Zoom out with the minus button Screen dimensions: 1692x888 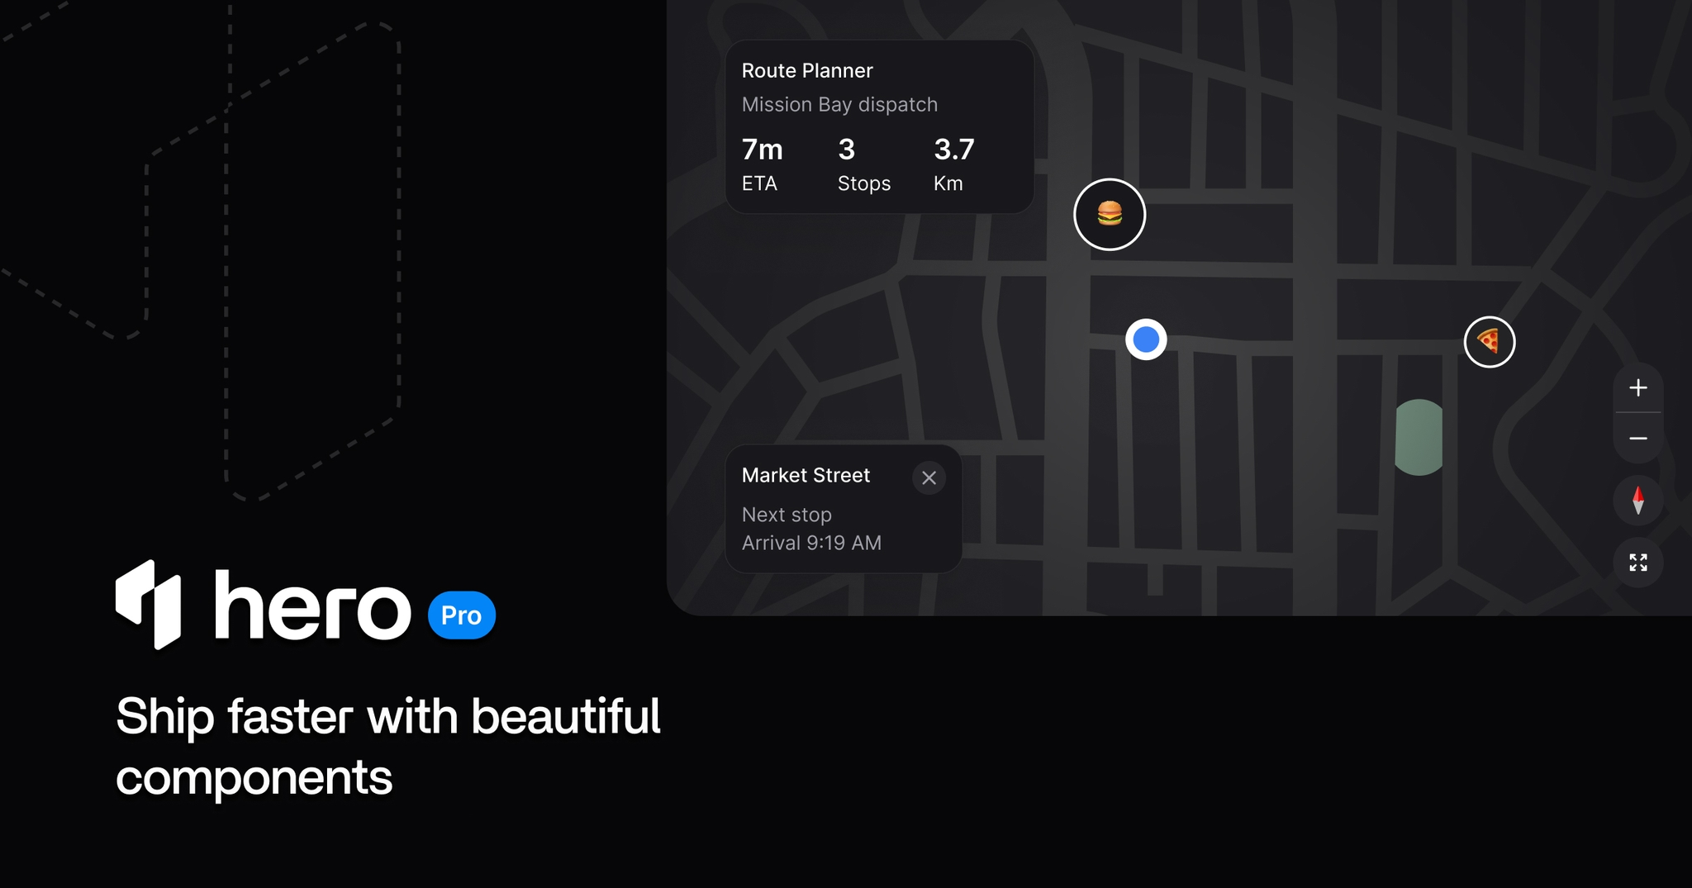coord(1638,438)
